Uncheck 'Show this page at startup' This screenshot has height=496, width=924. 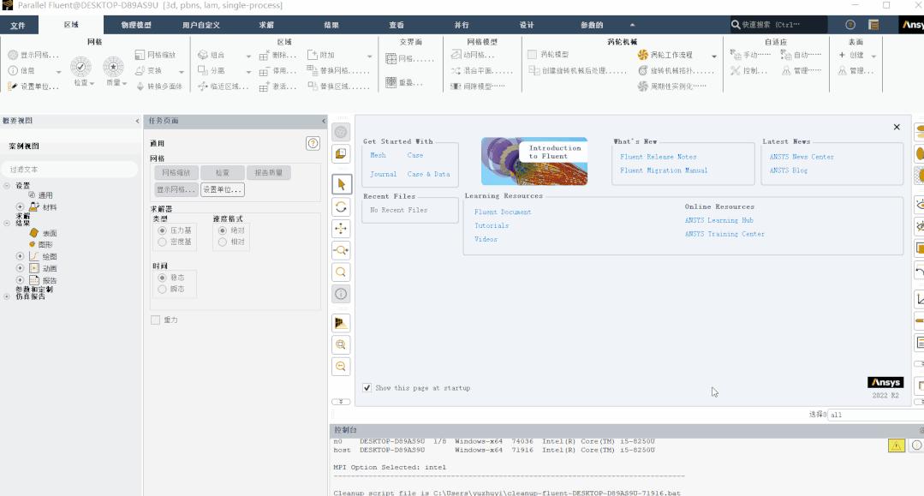[367, 387]
